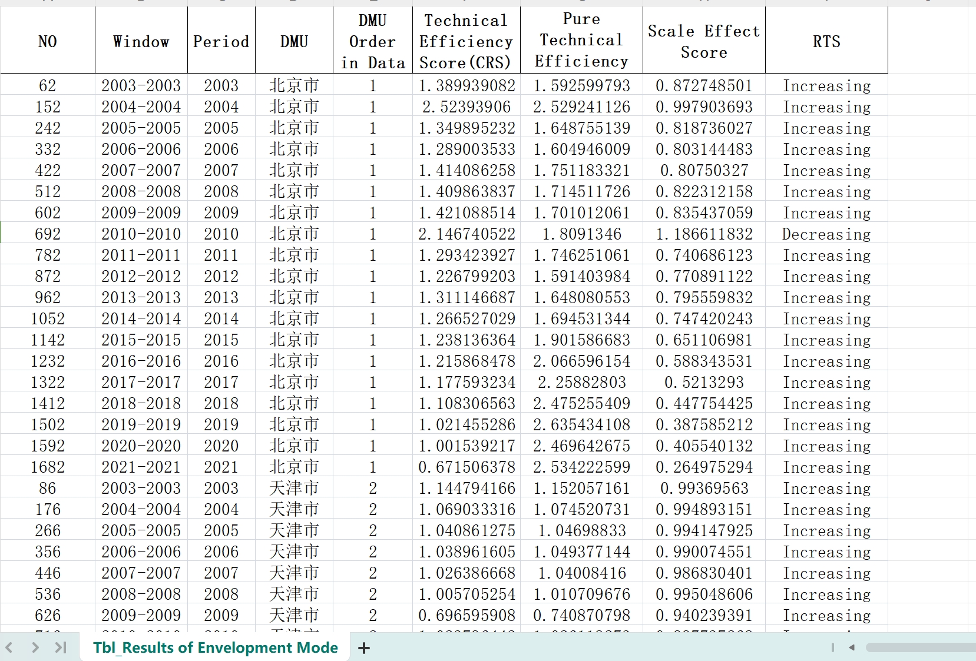
Task: Click the horizontal scrollbar left arrow
Action: tap(852, 647)
